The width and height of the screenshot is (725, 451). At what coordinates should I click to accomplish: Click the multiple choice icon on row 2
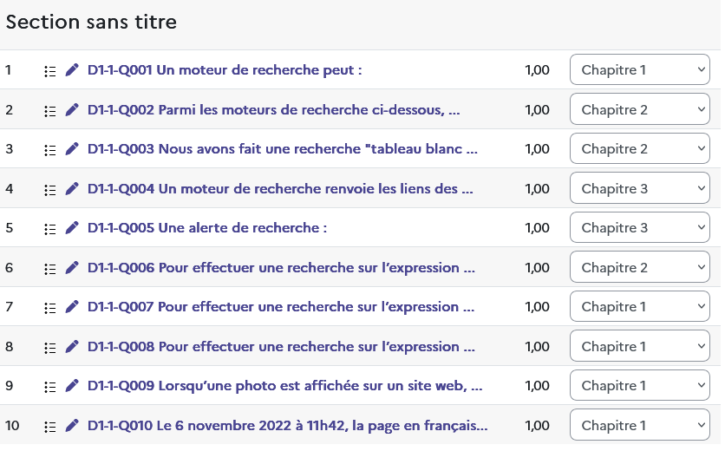(50, 111)
